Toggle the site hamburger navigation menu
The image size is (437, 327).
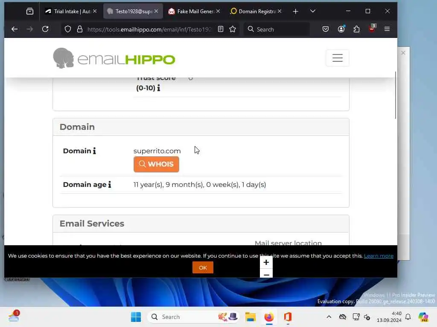click(x=337, y=58)
